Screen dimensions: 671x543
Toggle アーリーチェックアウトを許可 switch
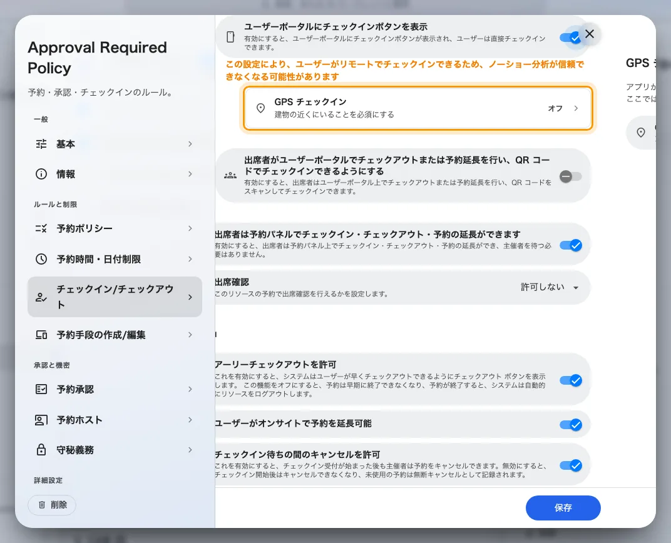pos(570,380)
